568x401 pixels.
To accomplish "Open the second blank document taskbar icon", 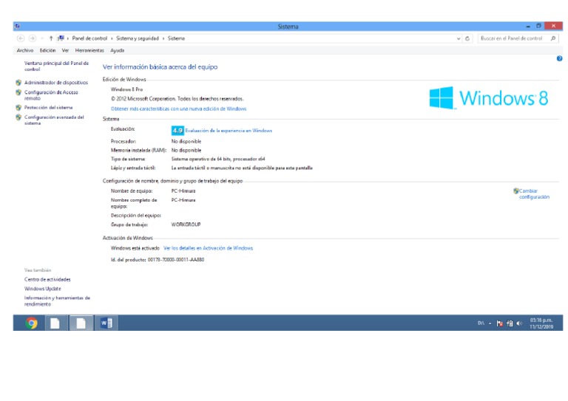I will pos(81,323).
